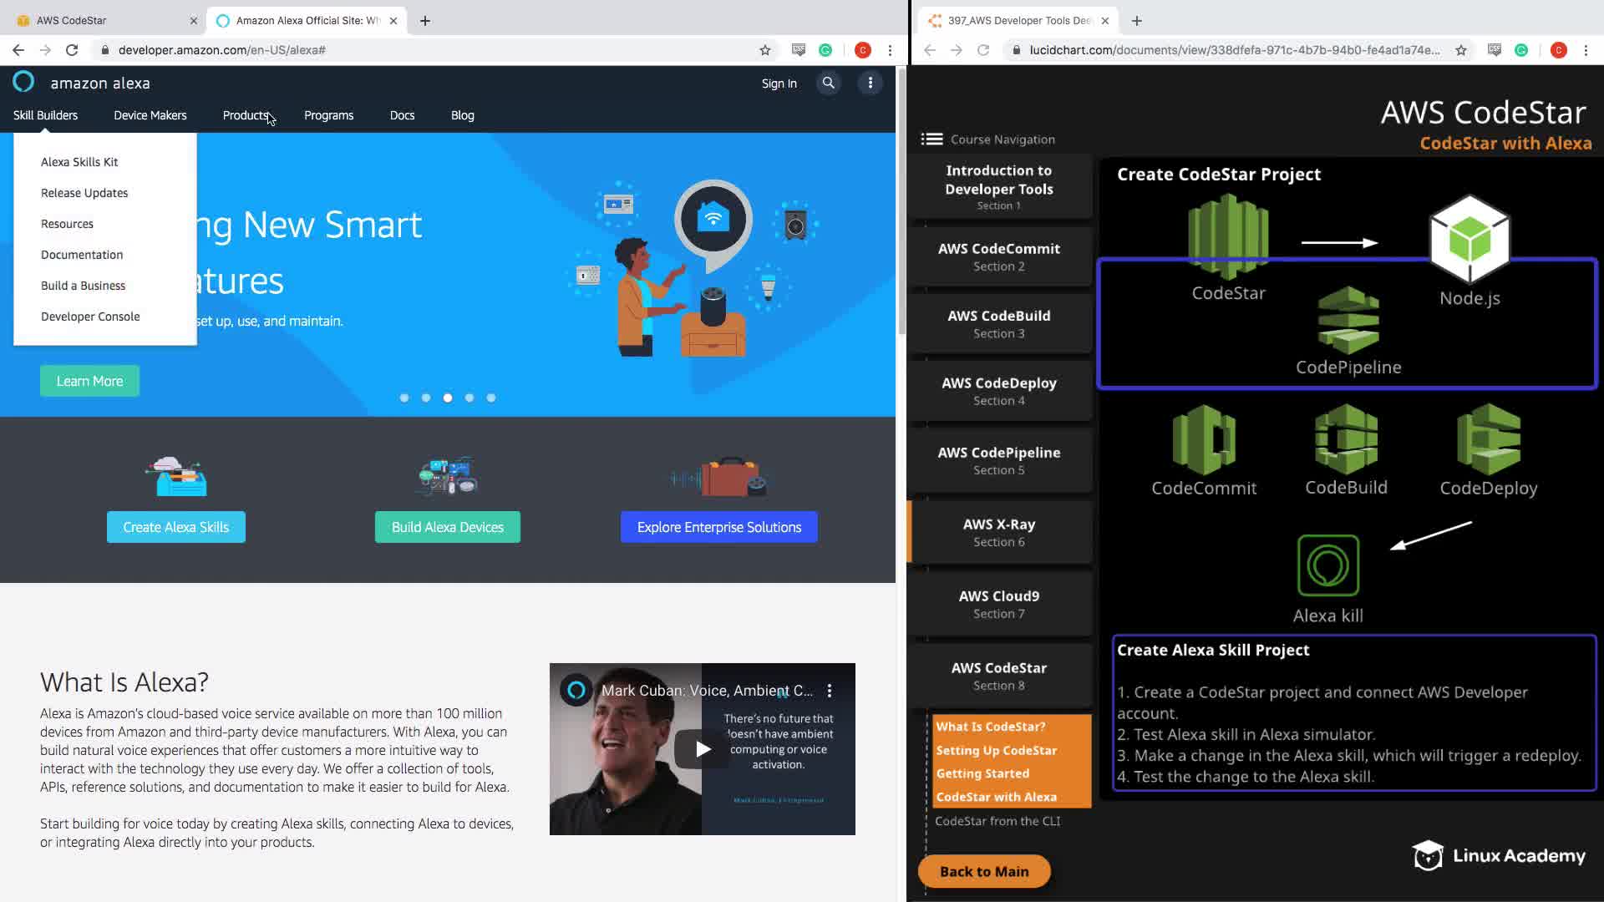Screen dimensions: 1604x902
Task: Select the second carousel dot
Action: [426, 398]
